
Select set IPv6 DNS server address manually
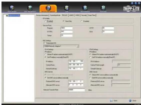90,78
